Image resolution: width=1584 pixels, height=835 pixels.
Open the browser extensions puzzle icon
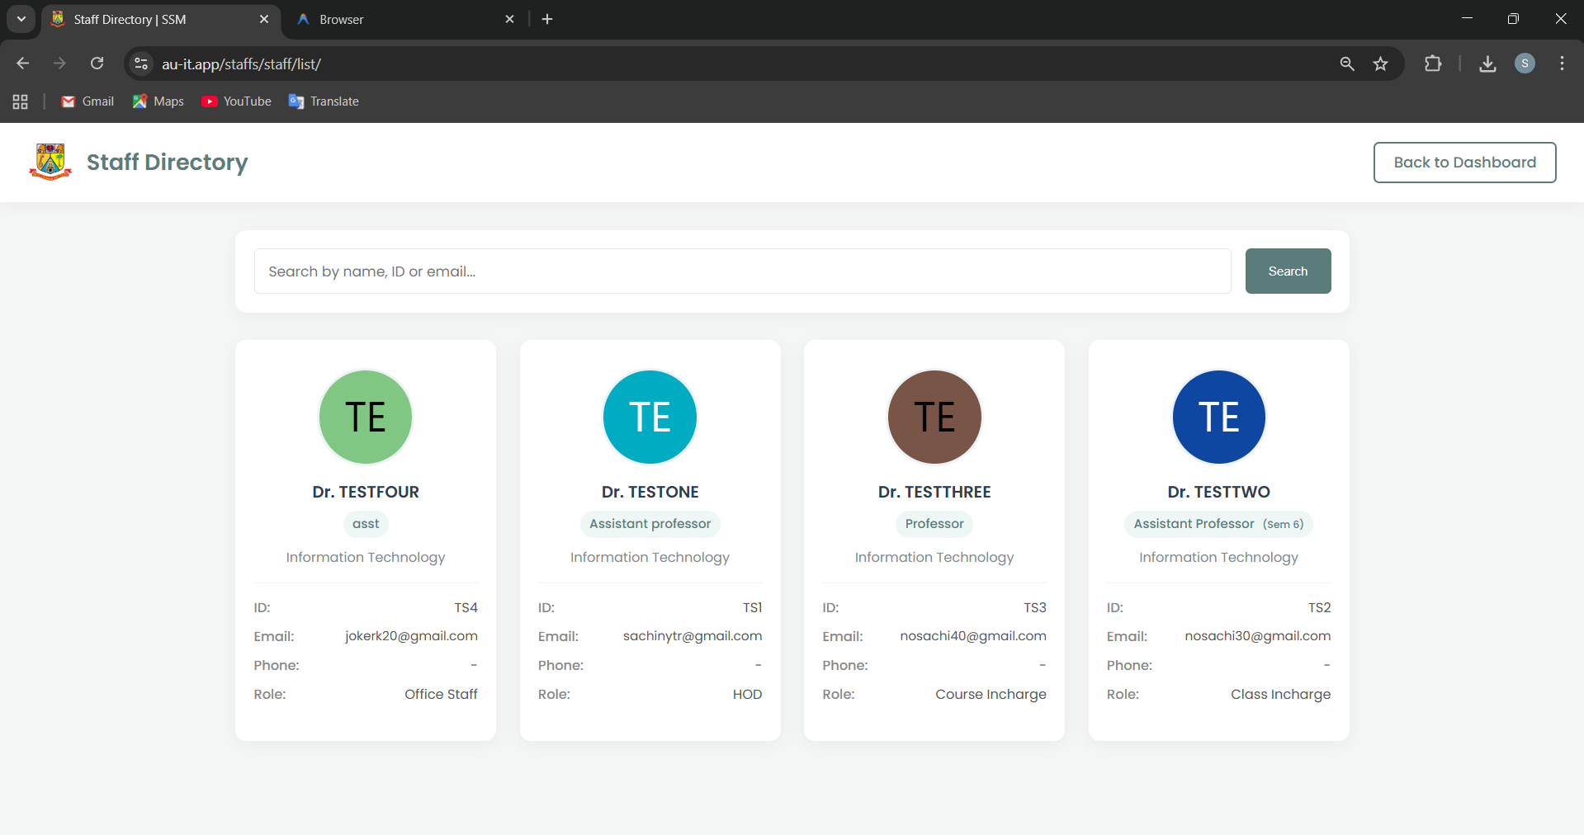click(x=1433, y=64)
